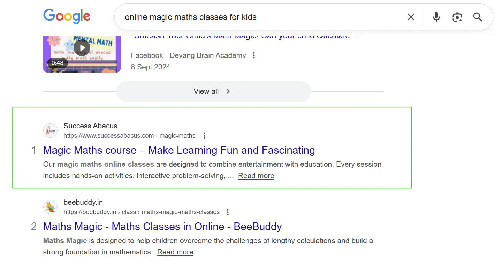495x266 pixels.
Task: Read more of BeeBuddy snippet
Action: click(175, 252)
